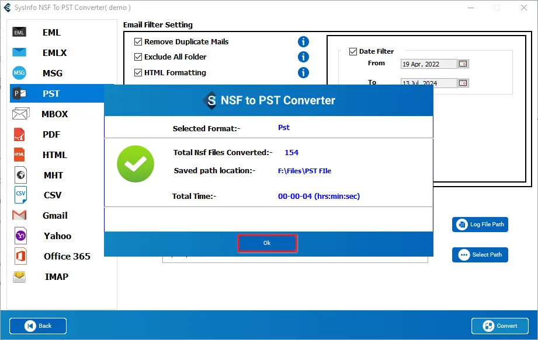Disable the Date Filter checkbox

(x=353, y=51)
